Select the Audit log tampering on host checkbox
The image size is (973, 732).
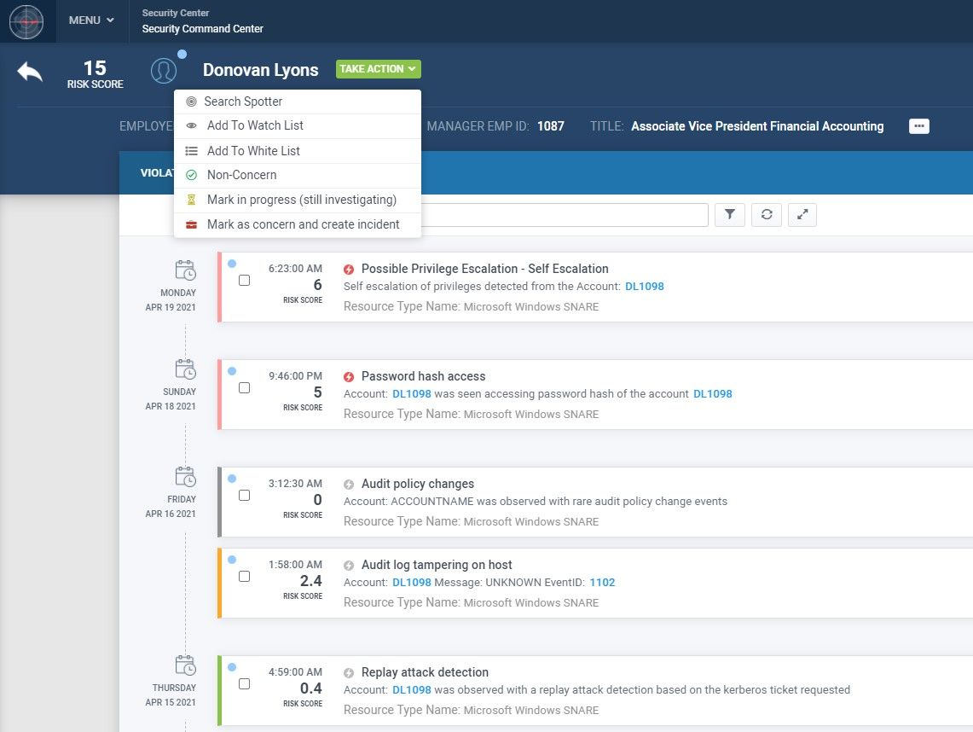(x=245, y=576)
